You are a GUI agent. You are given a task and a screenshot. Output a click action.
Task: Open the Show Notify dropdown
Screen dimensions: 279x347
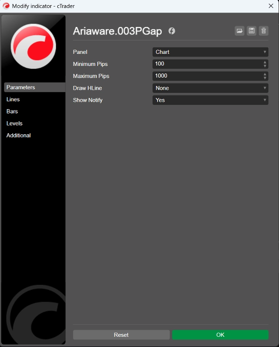click(x=210, y=100)
